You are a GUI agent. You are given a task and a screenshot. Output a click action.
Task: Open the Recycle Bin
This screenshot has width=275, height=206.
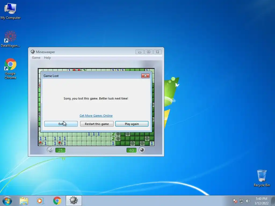(262, 178)
